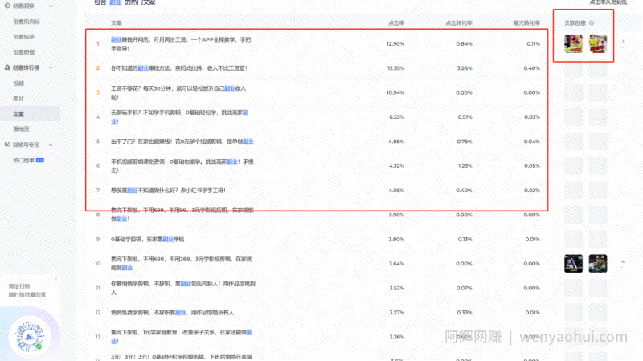Collapse the 视频号专区 sidebar group chevron

point(51,145)
